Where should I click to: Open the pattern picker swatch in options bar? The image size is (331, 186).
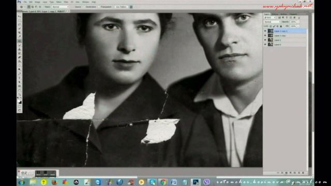pos(131,7)
